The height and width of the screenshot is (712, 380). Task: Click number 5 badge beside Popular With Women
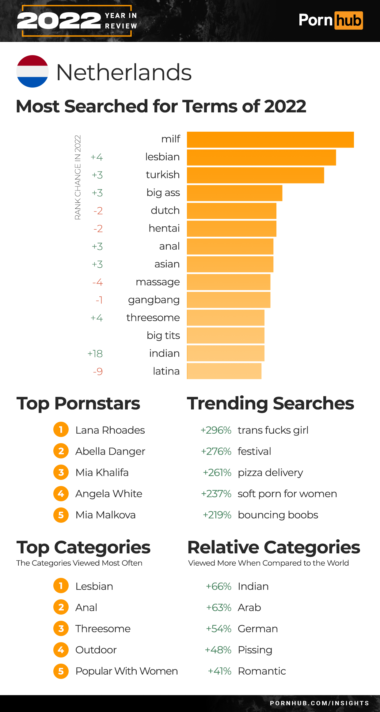tap(61, 671)
